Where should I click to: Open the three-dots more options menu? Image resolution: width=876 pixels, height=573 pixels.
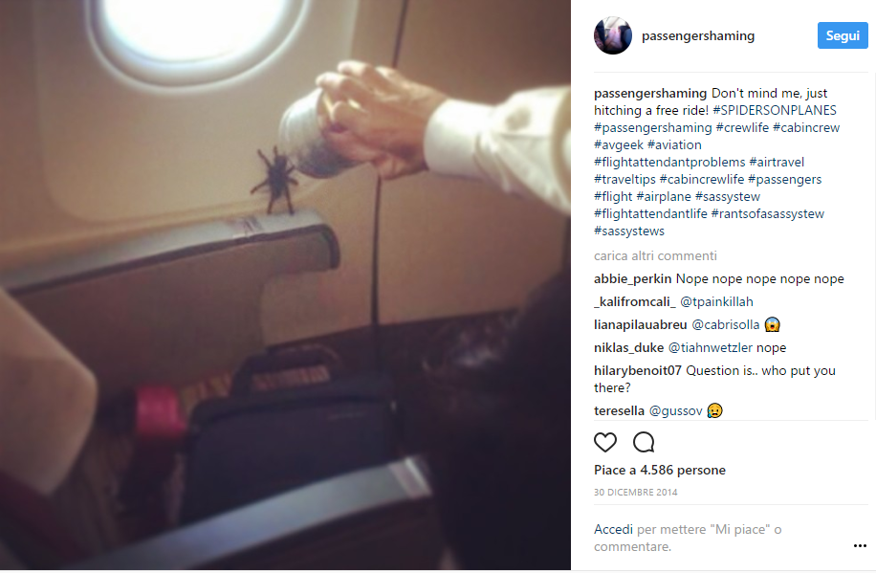[x=860, y=545]
